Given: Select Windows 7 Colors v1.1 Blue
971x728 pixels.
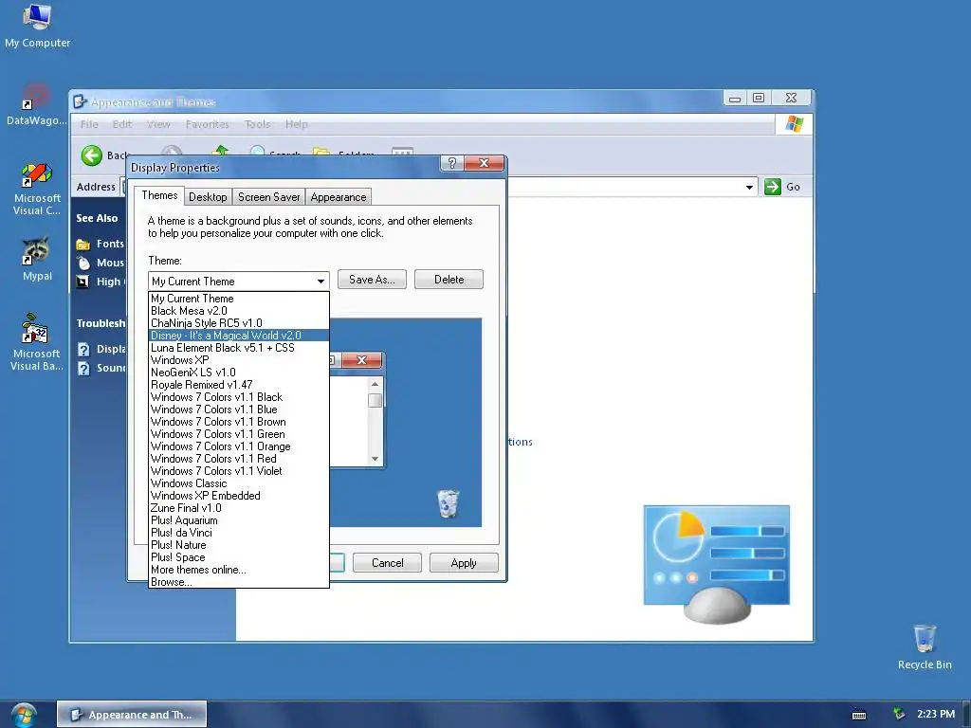Looking at the screenshot, I should click(x=238, y=409).
